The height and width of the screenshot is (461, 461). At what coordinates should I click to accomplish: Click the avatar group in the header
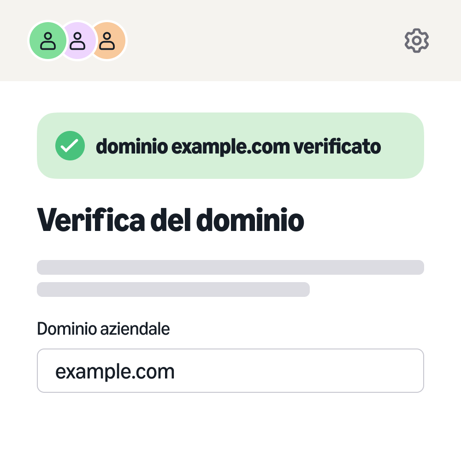click(77, 41)
